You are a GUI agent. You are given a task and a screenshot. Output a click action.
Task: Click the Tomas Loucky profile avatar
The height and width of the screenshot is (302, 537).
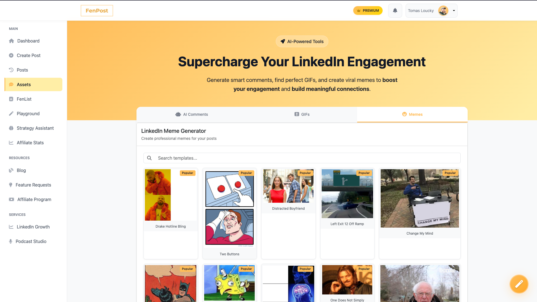[x=443, y=11]
